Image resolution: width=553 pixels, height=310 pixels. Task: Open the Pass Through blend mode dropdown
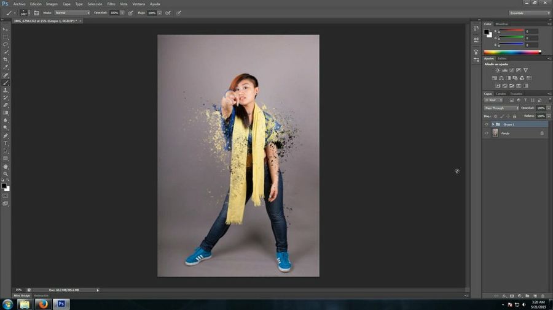(x=501, y=108)
